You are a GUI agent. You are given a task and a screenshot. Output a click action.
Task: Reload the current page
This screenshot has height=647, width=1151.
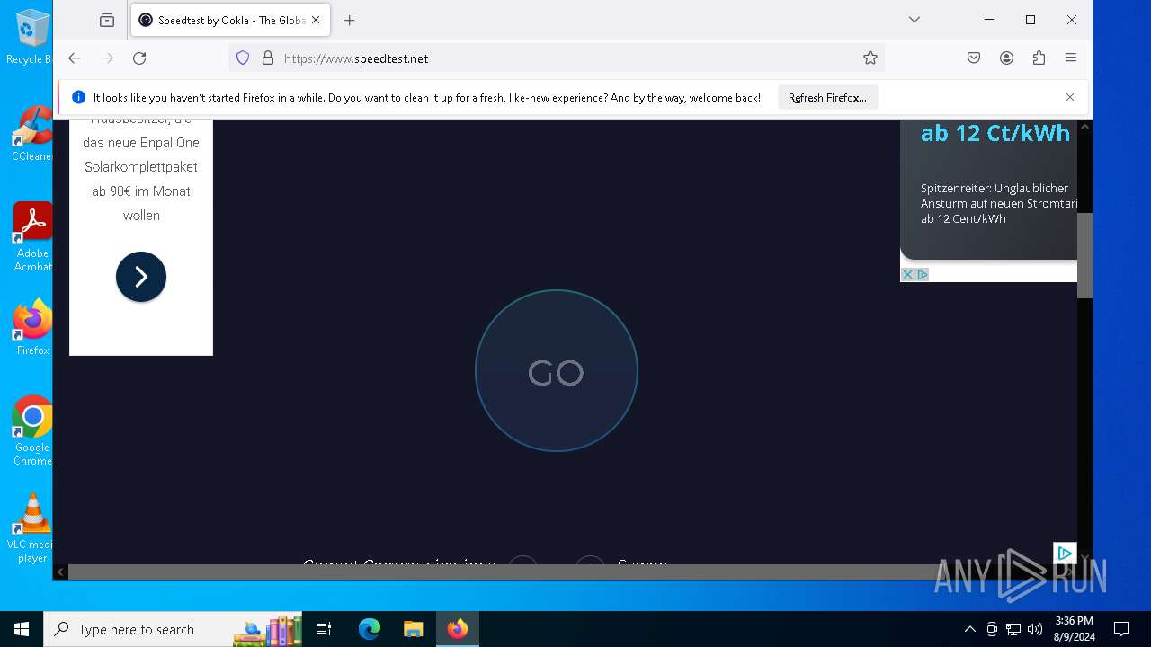(139, 58)
